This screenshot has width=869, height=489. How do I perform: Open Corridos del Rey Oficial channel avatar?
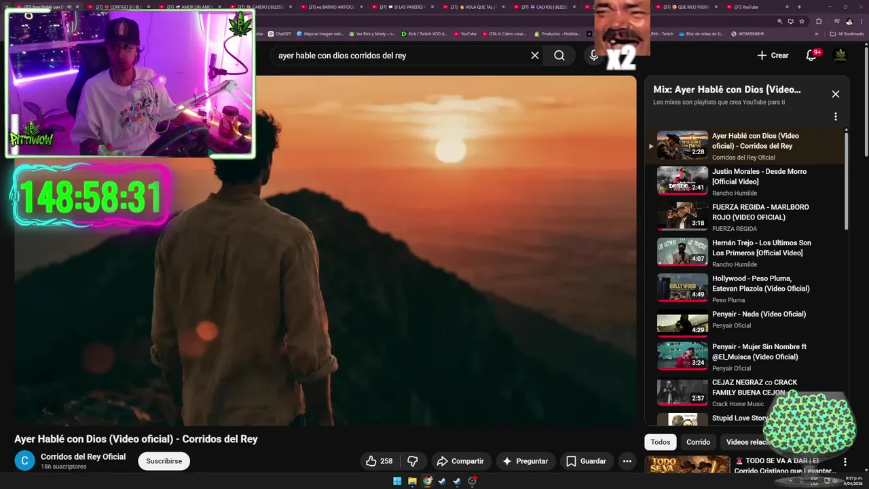point(24,461)
